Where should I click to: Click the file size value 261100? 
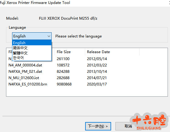63,59
